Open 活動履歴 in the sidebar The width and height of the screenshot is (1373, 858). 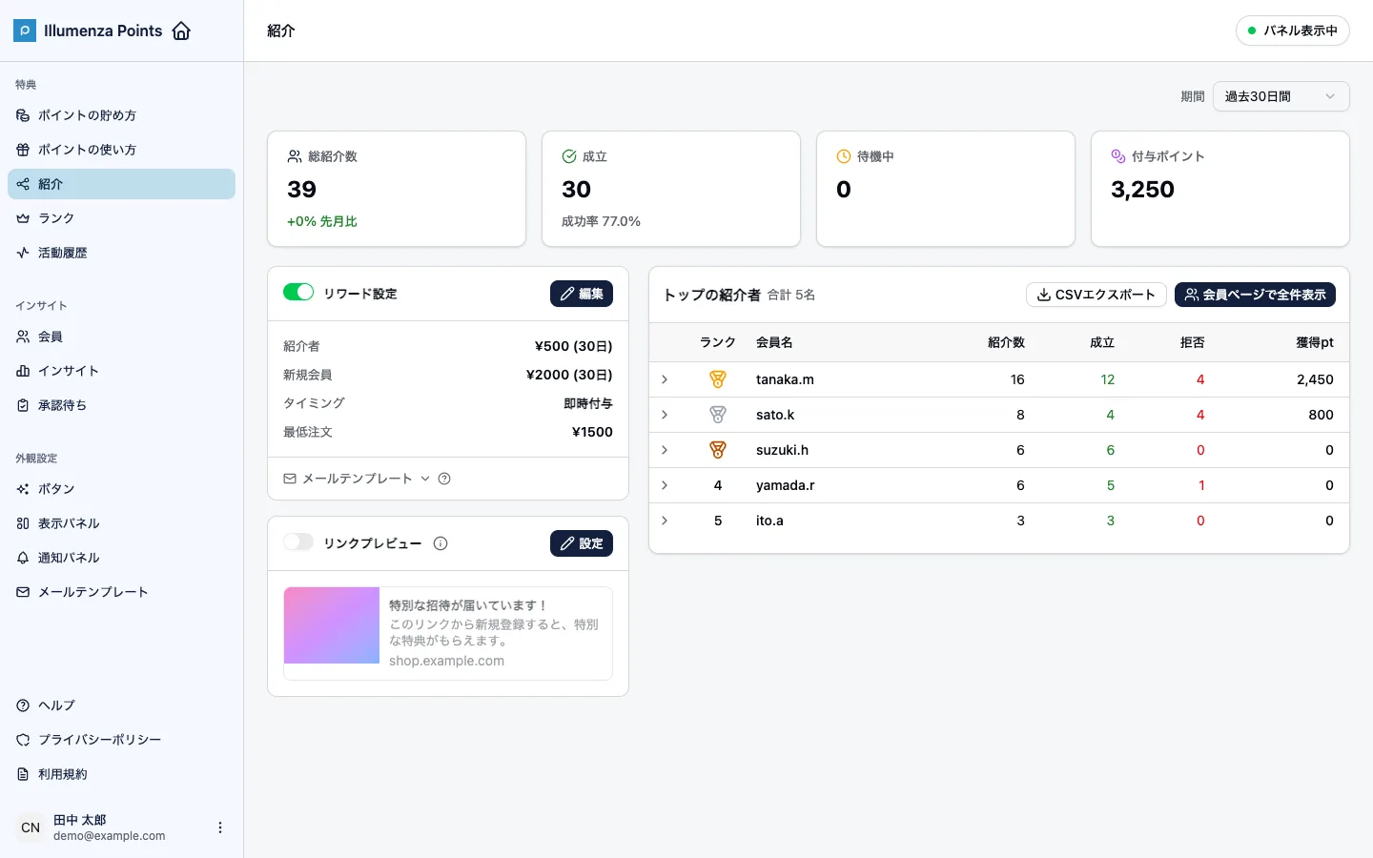pos(121,253)
